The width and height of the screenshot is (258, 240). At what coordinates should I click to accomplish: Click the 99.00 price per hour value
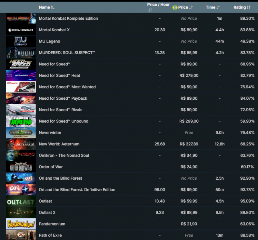point(160,190)
